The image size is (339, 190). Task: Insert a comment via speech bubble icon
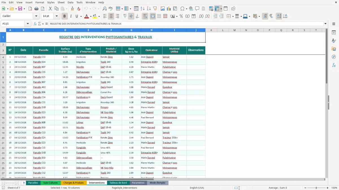pos(197,9)
